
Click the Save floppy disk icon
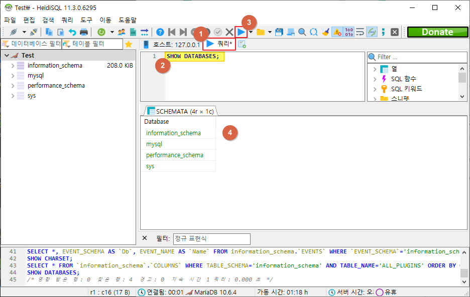279,32
